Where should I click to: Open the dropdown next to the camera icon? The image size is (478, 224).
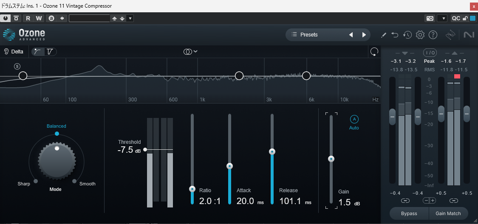442,18
